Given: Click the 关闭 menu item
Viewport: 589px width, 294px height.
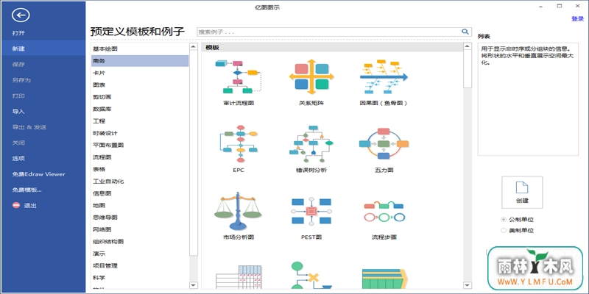Looking at the screenshot, I should 18,143.
